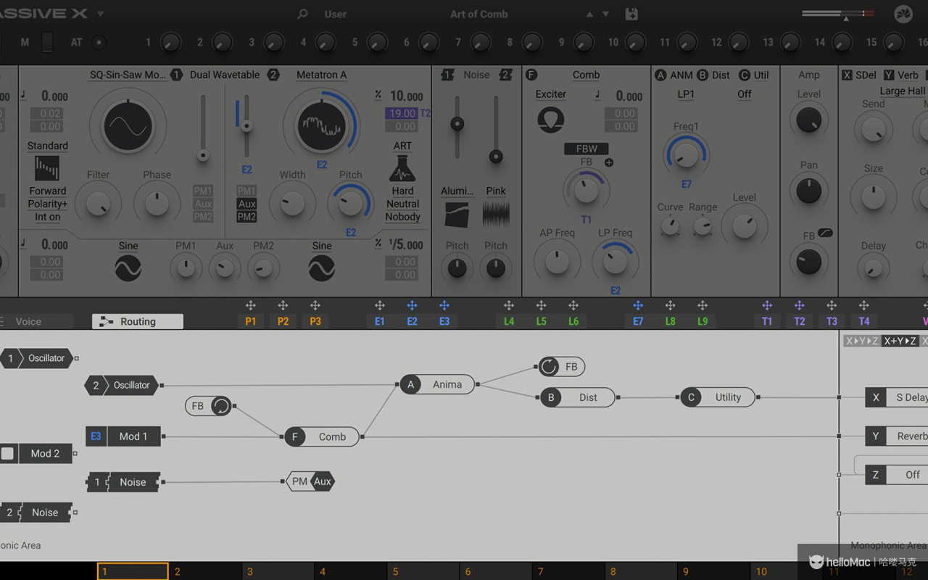Toggle the Amp FB curve icon
Viewport: 928px width, 580px height.
click(x=824, y=233)
